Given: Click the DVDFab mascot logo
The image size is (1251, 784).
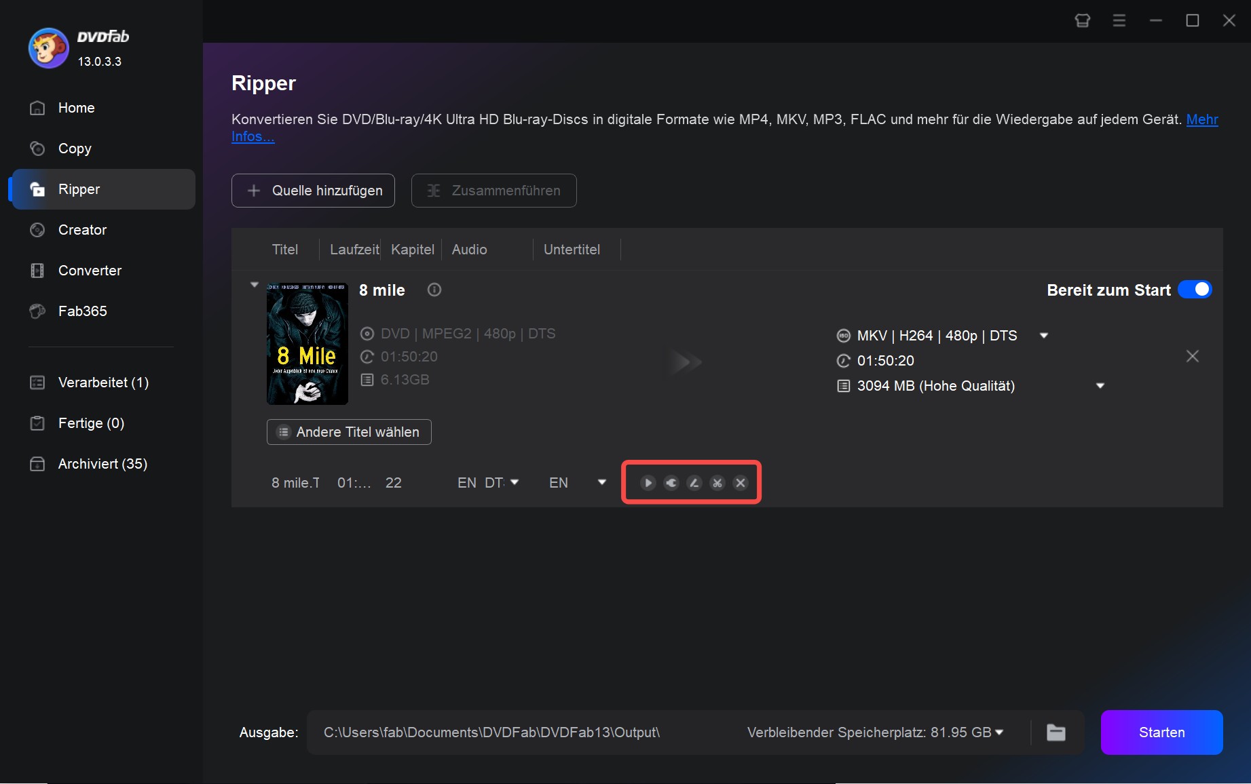Looking at the screenshot, I should pyautogui.click(x=48, y=48).
